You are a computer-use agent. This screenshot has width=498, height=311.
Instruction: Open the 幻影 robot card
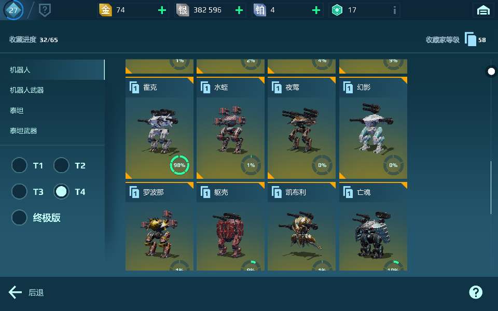(x=373, y=128)
